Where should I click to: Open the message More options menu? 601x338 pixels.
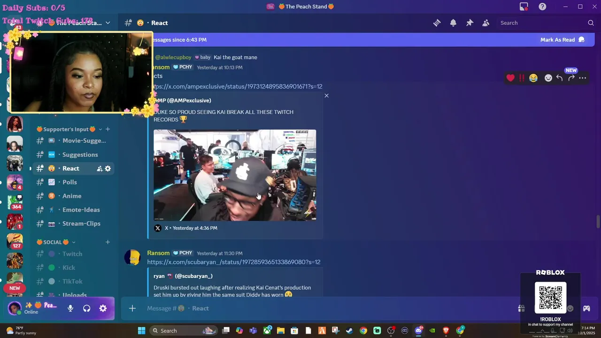[583, 78]
